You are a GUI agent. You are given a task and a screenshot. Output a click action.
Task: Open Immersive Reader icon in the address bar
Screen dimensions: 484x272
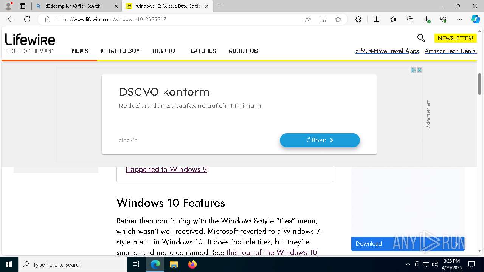click(323, 19)
